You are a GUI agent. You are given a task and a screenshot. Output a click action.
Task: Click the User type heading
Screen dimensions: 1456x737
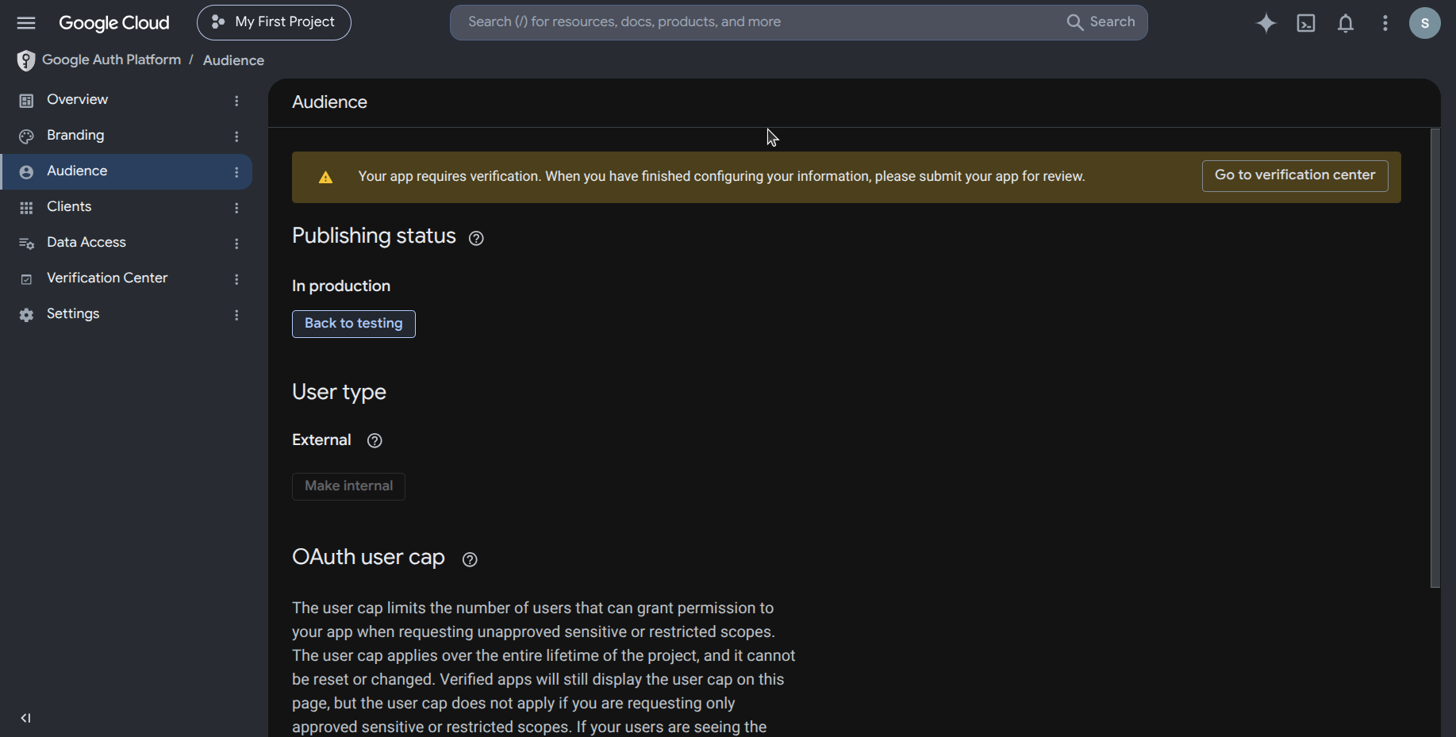point(339,393)
